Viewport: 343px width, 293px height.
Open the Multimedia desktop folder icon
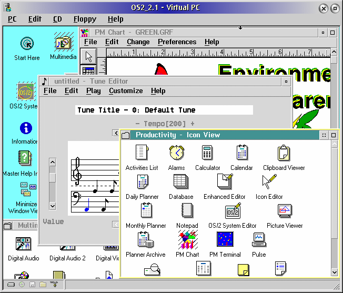coord(63,43)
